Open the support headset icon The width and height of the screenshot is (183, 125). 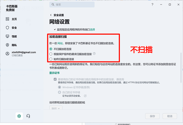coord(28,116)
